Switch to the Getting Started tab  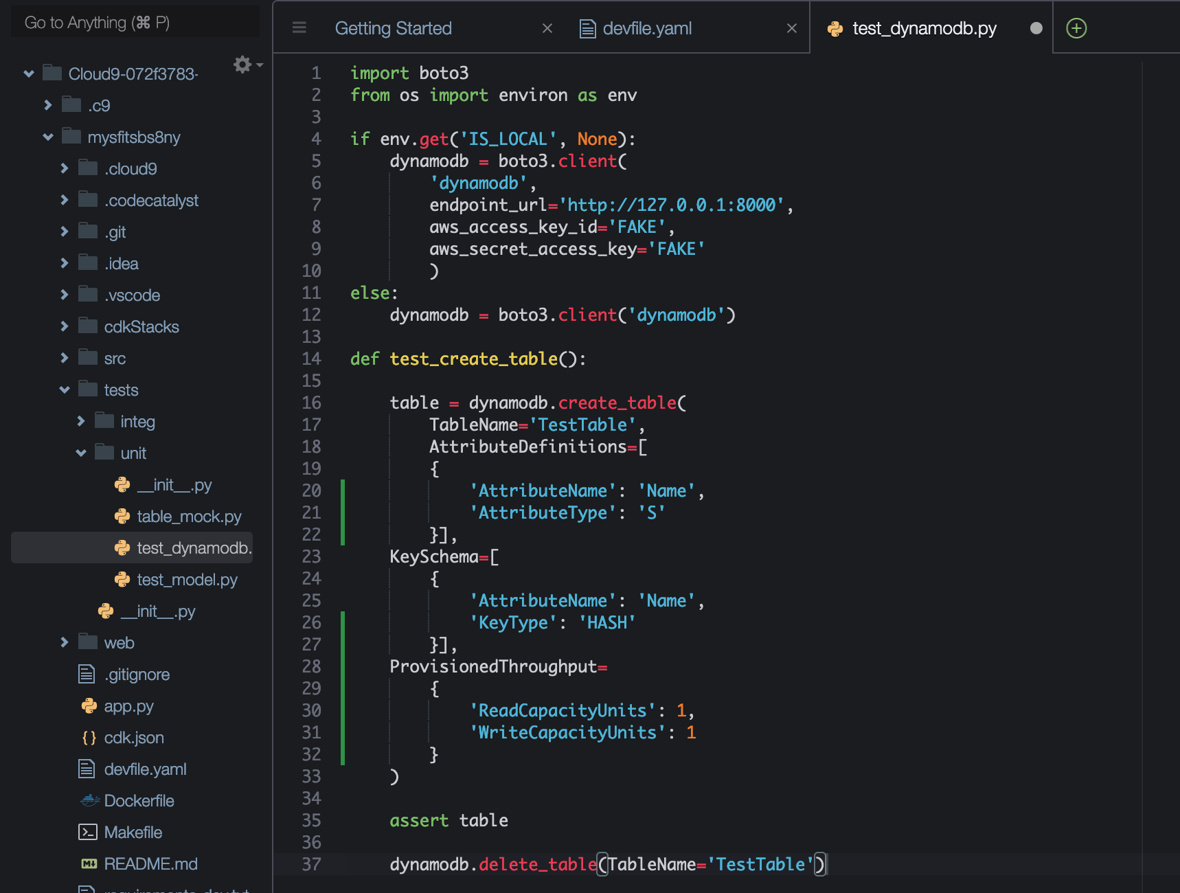click(x=393, y=28)
